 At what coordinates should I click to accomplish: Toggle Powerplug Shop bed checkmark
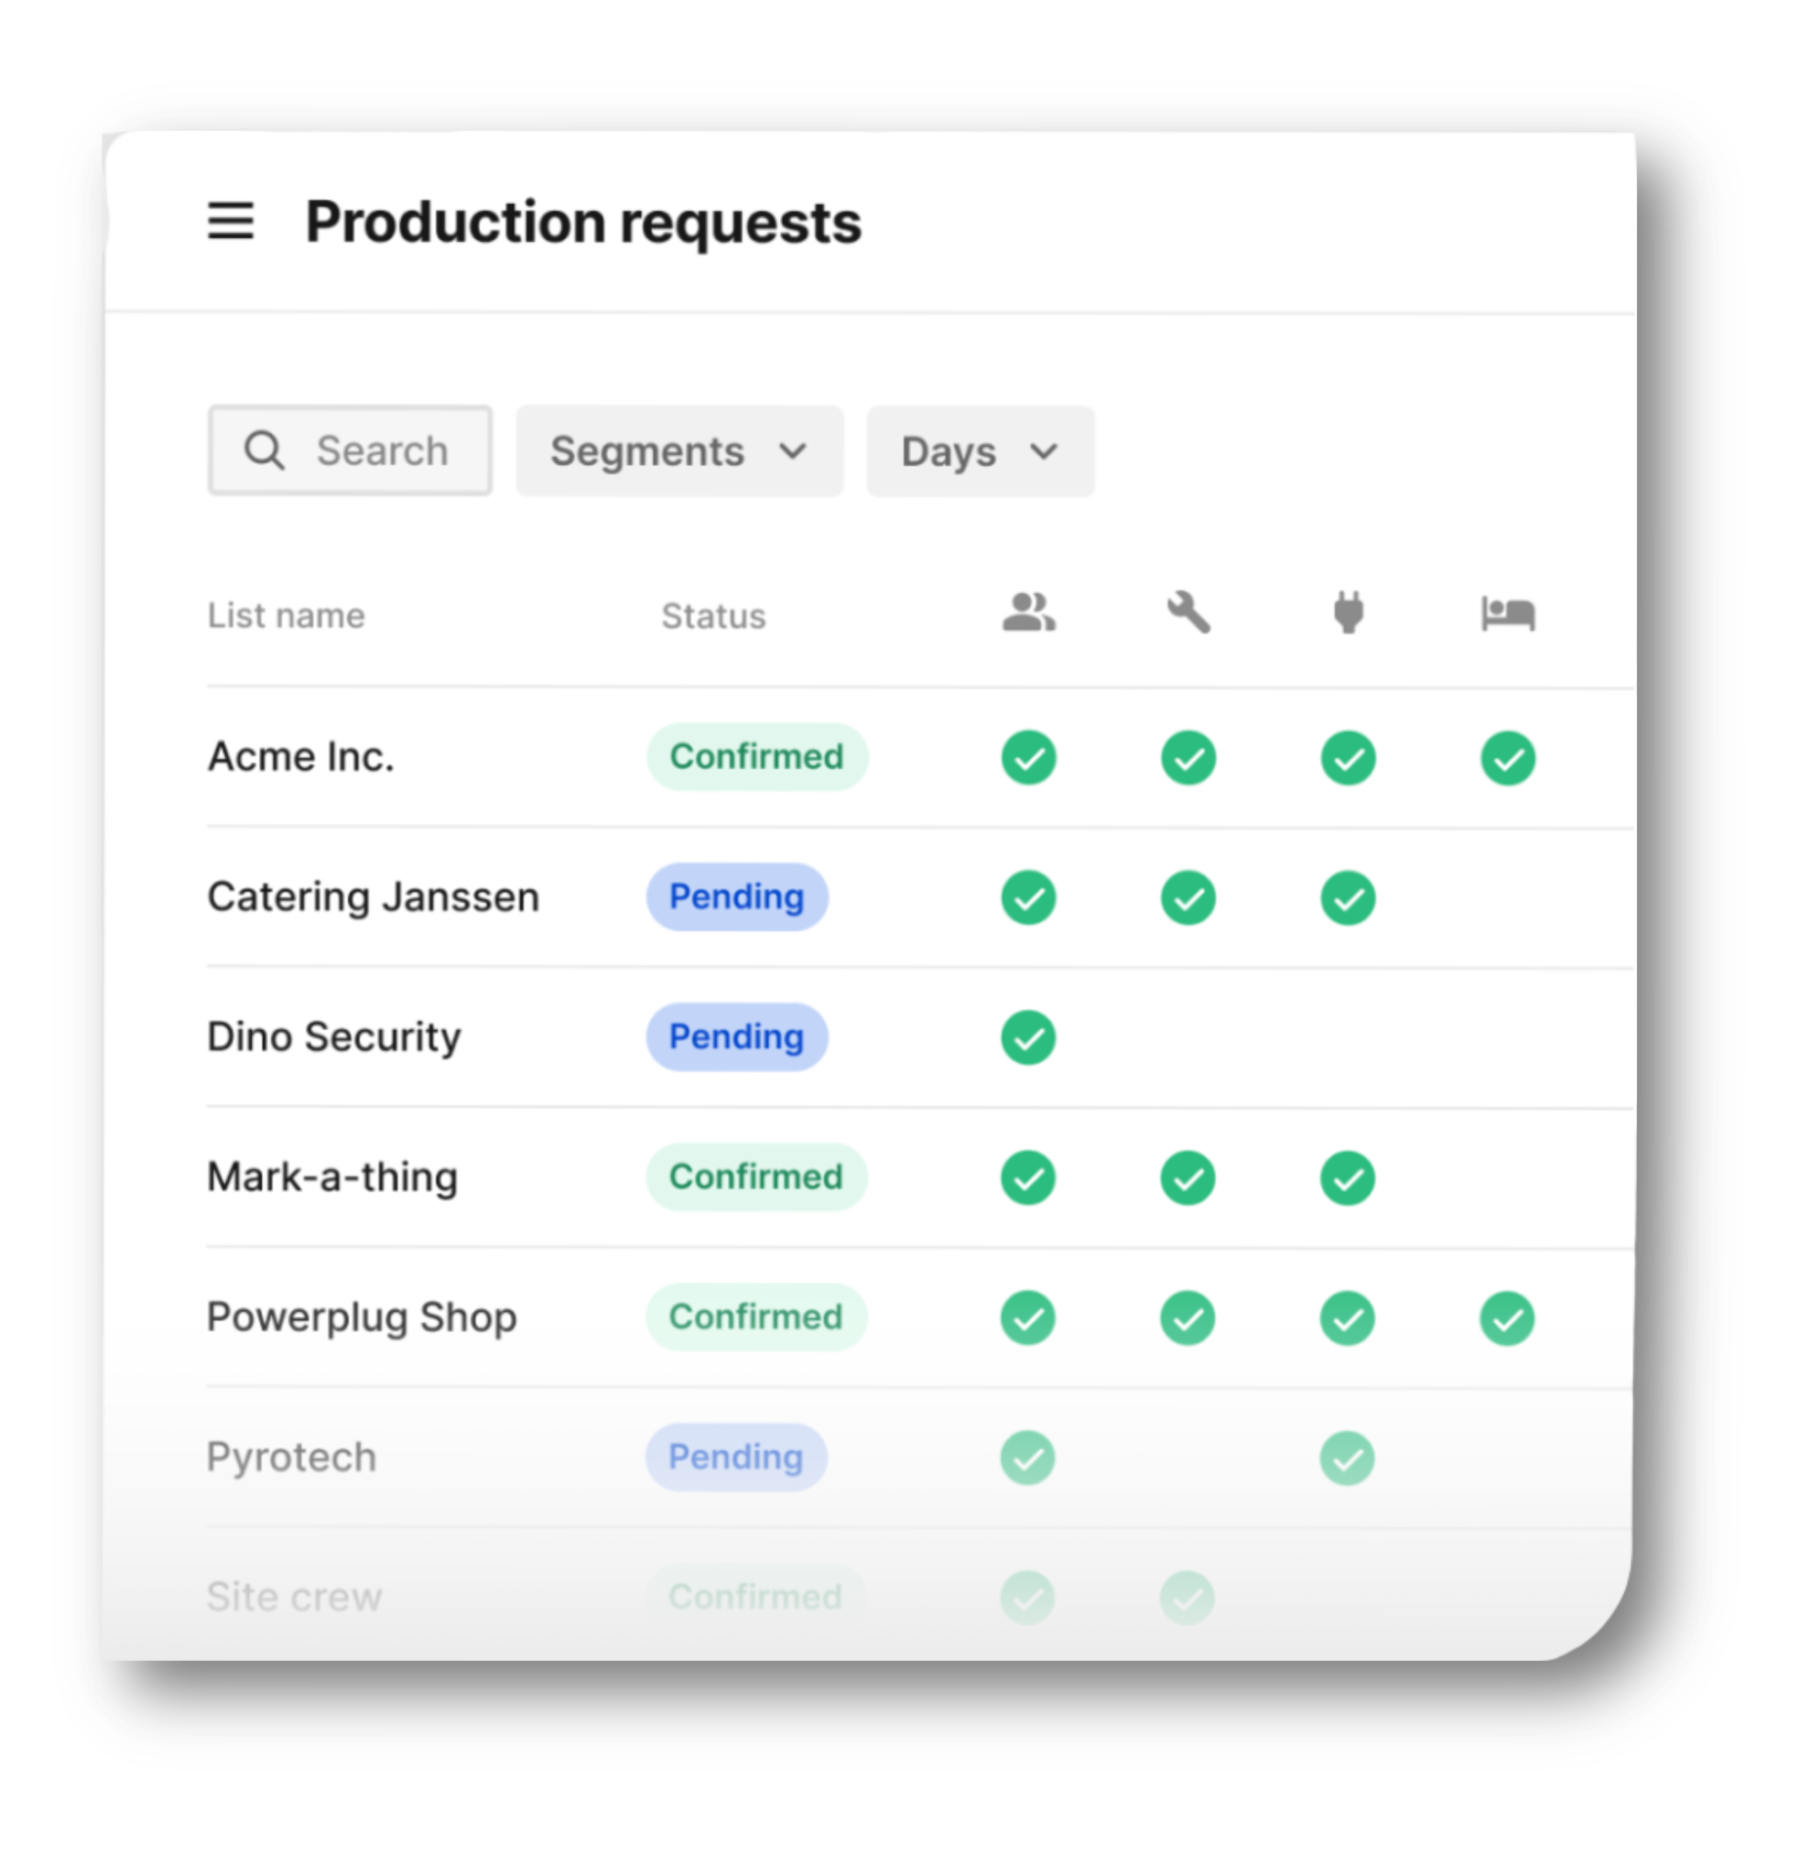[x=1507, y=1318]
